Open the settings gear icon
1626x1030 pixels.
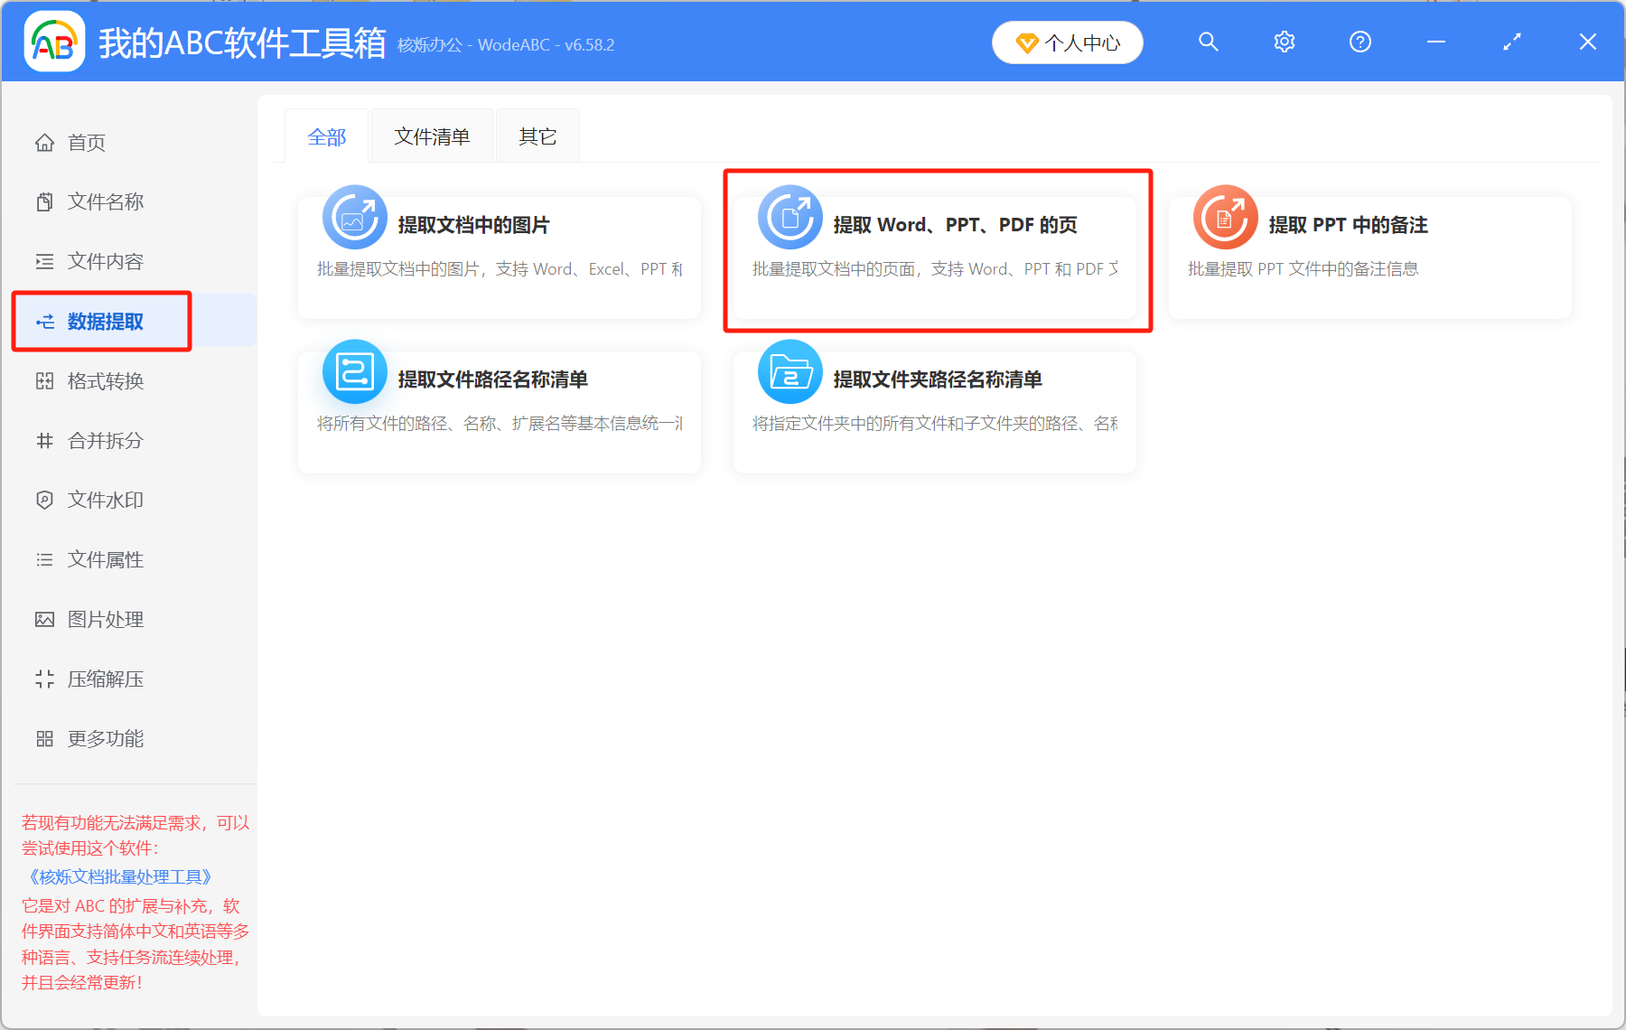click(x=1284, y=42)
